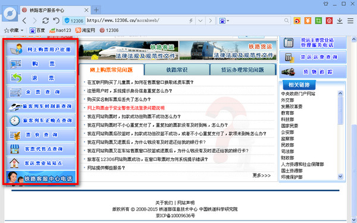The height and width of the screenshot is (223, 357).
Task: Open 网站声明 footer link
Action: 186,203
